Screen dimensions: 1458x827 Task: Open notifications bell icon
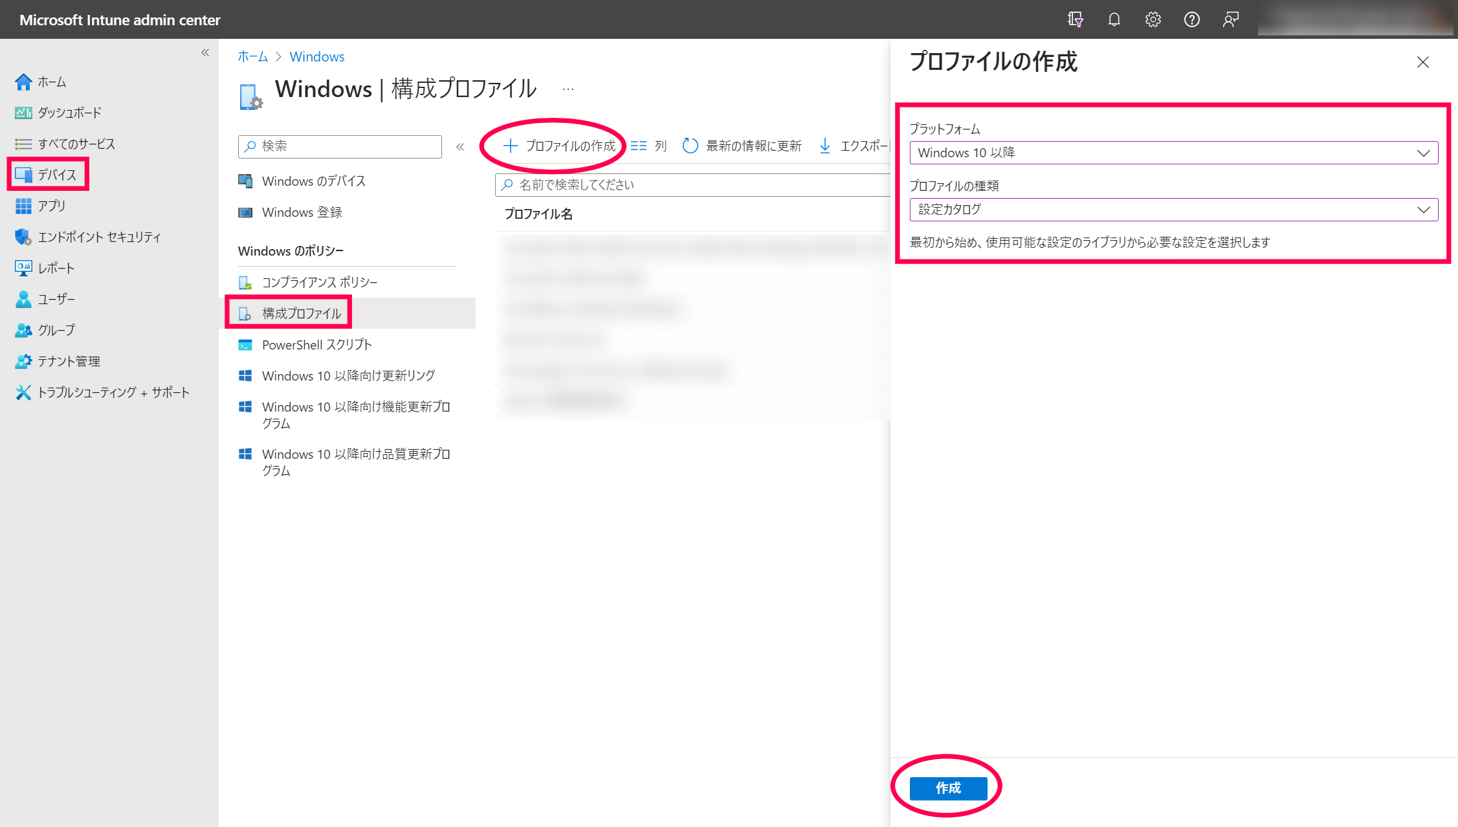click(1114, 19)
